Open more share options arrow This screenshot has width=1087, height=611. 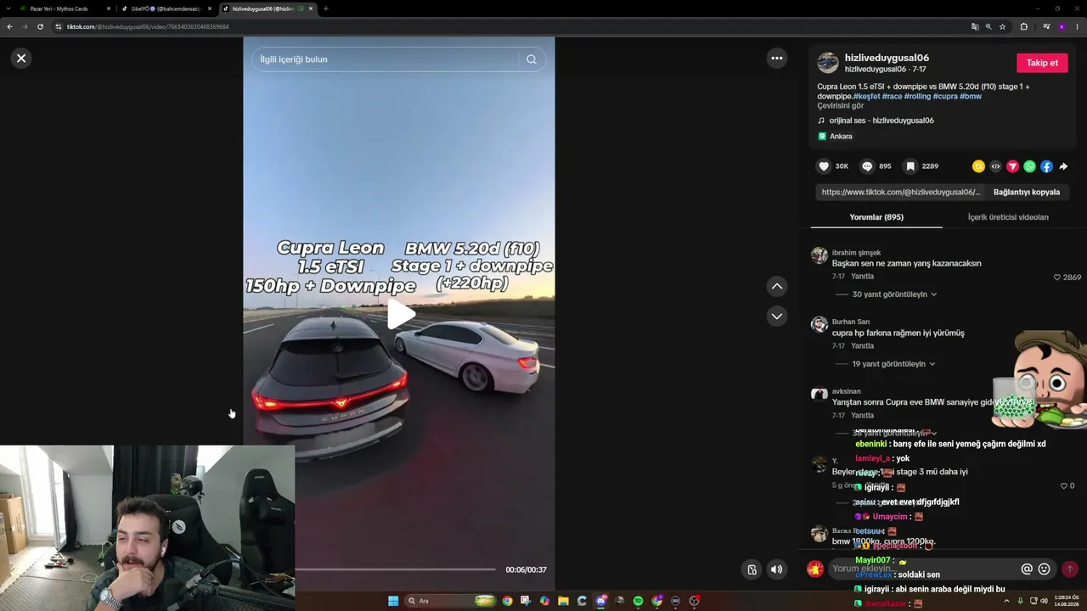pyautogui.click(x=1063, y=166)
